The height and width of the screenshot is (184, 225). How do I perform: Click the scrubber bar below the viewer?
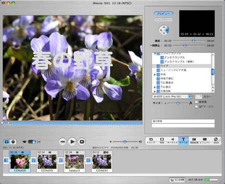point(72,123)
